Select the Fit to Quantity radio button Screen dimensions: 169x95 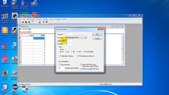[83, 52]
